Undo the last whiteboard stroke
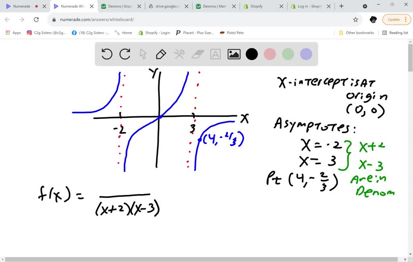 [106, 54]
